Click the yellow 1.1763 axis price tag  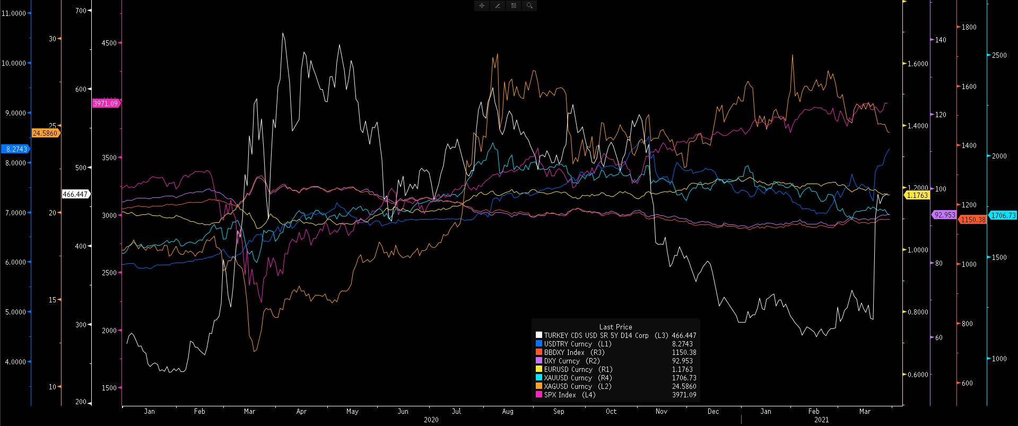[x=917, y=195]
